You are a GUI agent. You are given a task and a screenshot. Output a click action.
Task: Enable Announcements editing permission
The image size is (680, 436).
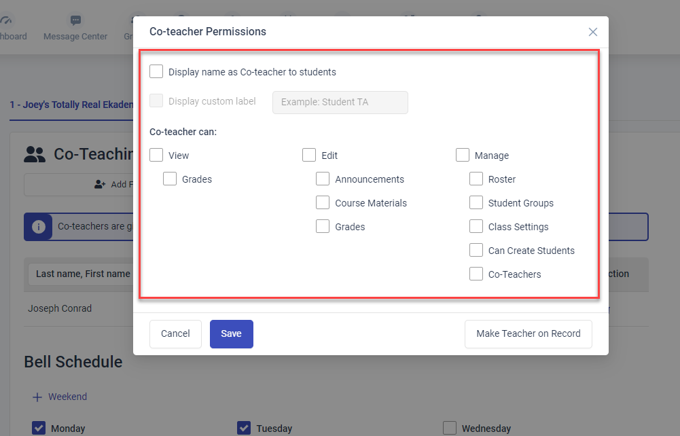323,179
